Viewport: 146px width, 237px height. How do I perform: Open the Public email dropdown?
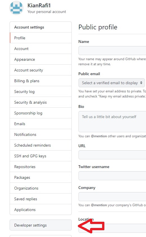click(111, 83)
